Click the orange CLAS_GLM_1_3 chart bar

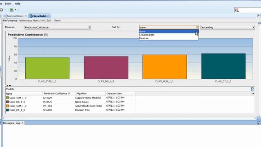pos(165,67)
